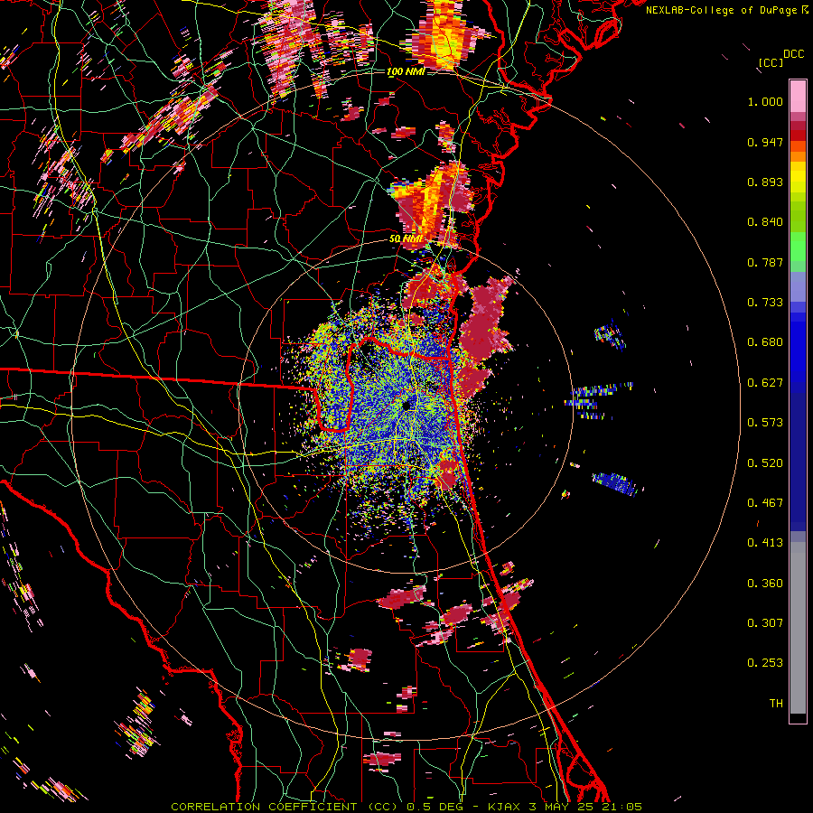Click the 0.680 scale value
Screen dimensions: 813x813
pos(765,342)
